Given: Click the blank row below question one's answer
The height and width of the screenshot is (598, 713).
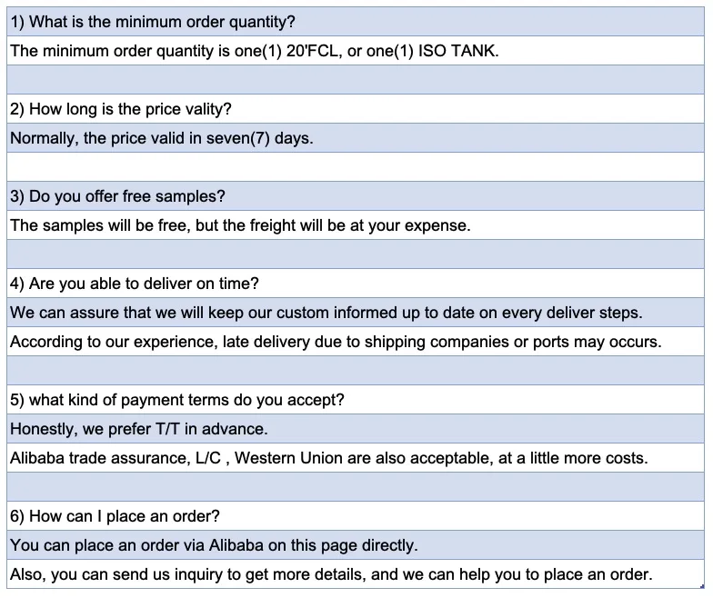Looking at the screenshot, I should click(x=356, y=80).
